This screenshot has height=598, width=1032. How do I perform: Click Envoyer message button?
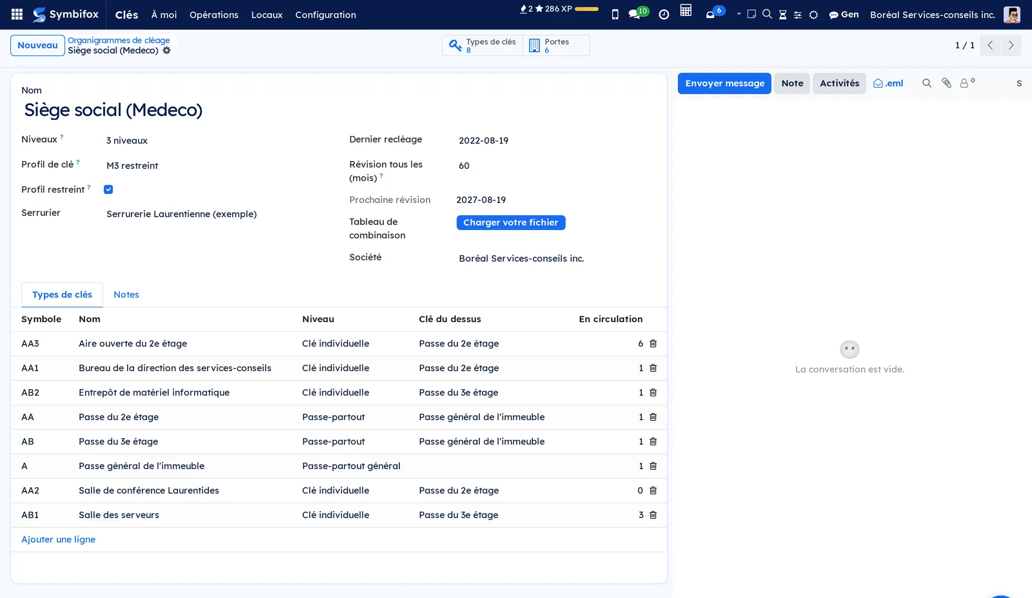(724, 83)
